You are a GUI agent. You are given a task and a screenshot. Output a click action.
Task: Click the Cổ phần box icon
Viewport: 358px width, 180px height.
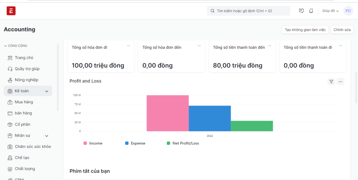pyautogui.click(x=10, y=125)
